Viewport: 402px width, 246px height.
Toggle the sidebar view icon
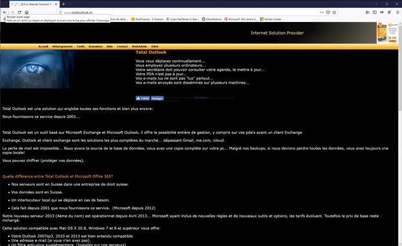point(375,12)
